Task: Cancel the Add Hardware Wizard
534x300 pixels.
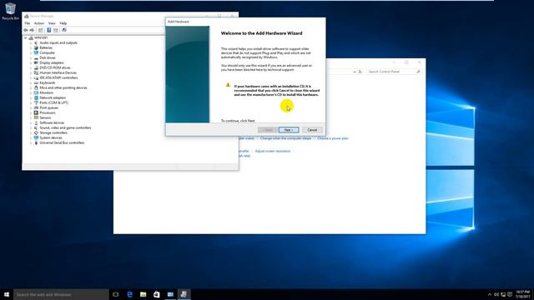Action: 312,130
